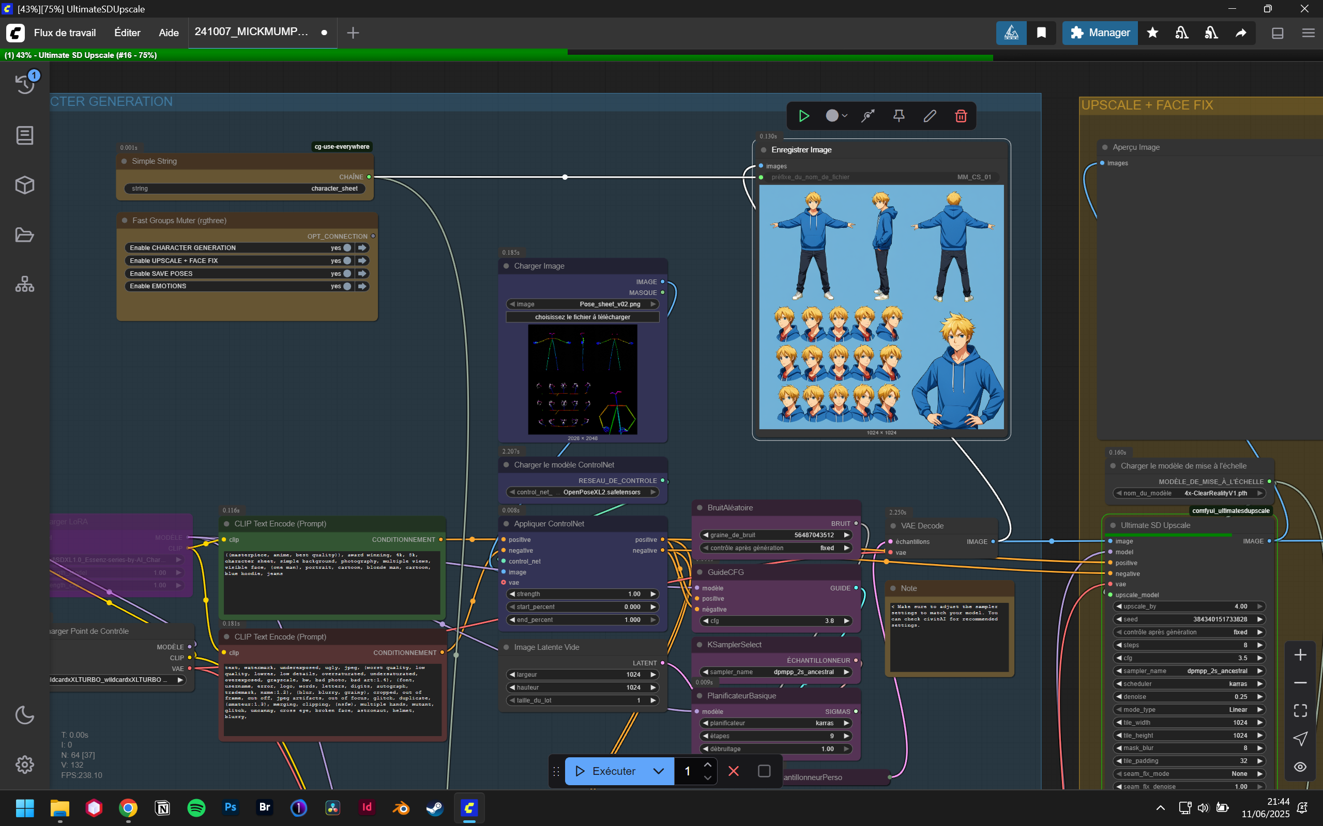Toggle Enable SAVE POSES off
Screen dimensions: 1323x826
348,273
